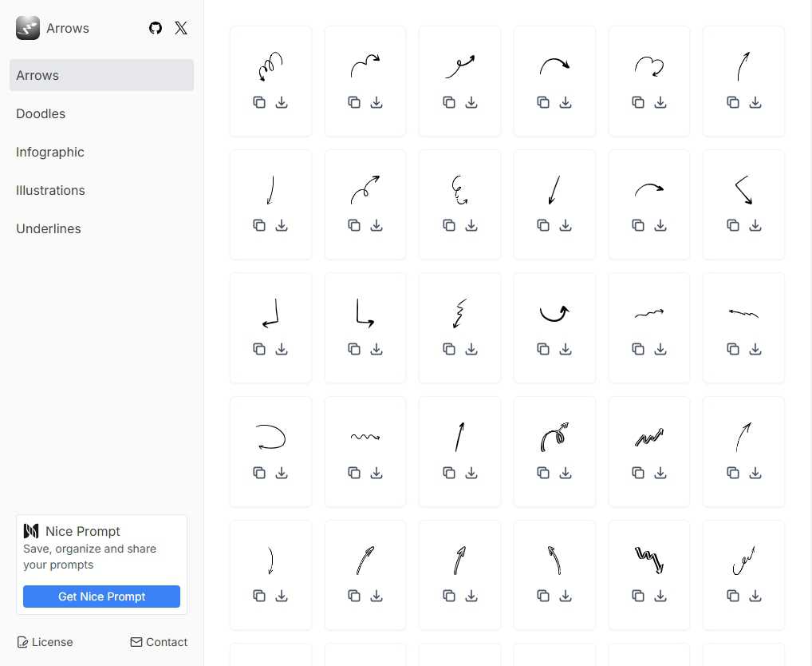Go to the Illustrations category
Viewport: 812px width, 666px height.
(x=50, y=190)
